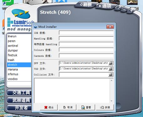The image size is (143, 117).
Task: Click the 查看 view button
Action: (x=86, y=107)
